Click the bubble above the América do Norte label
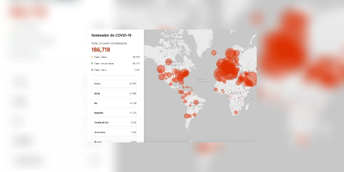The height and width of the screenshot is (172, 344). (169, 62)
